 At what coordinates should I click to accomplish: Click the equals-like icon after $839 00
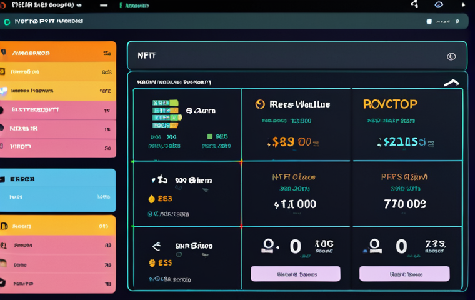pyautogui.click(x=316, y=144)
